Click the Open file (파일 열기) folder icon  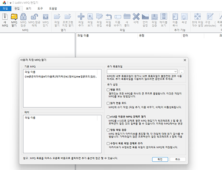(x=57, y=17)
